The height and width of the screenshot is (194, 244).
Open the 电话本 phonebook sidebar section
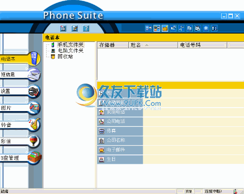tap(20, 59)
